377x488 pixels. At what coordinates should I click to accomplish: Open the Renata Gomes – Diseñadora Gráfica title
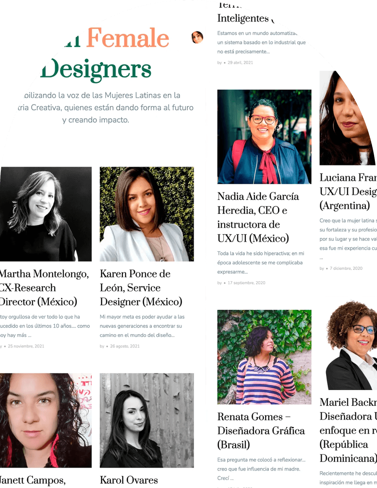pyautogui.click(x=261, y=431)
